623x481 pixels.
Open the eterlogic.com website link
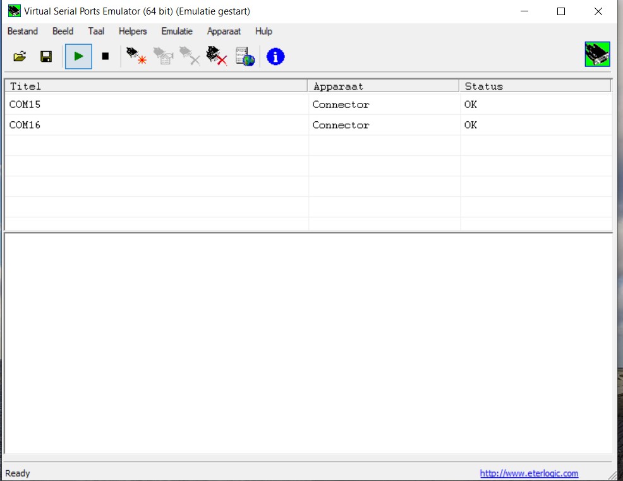pyautogui.click(x=529, y=473)
